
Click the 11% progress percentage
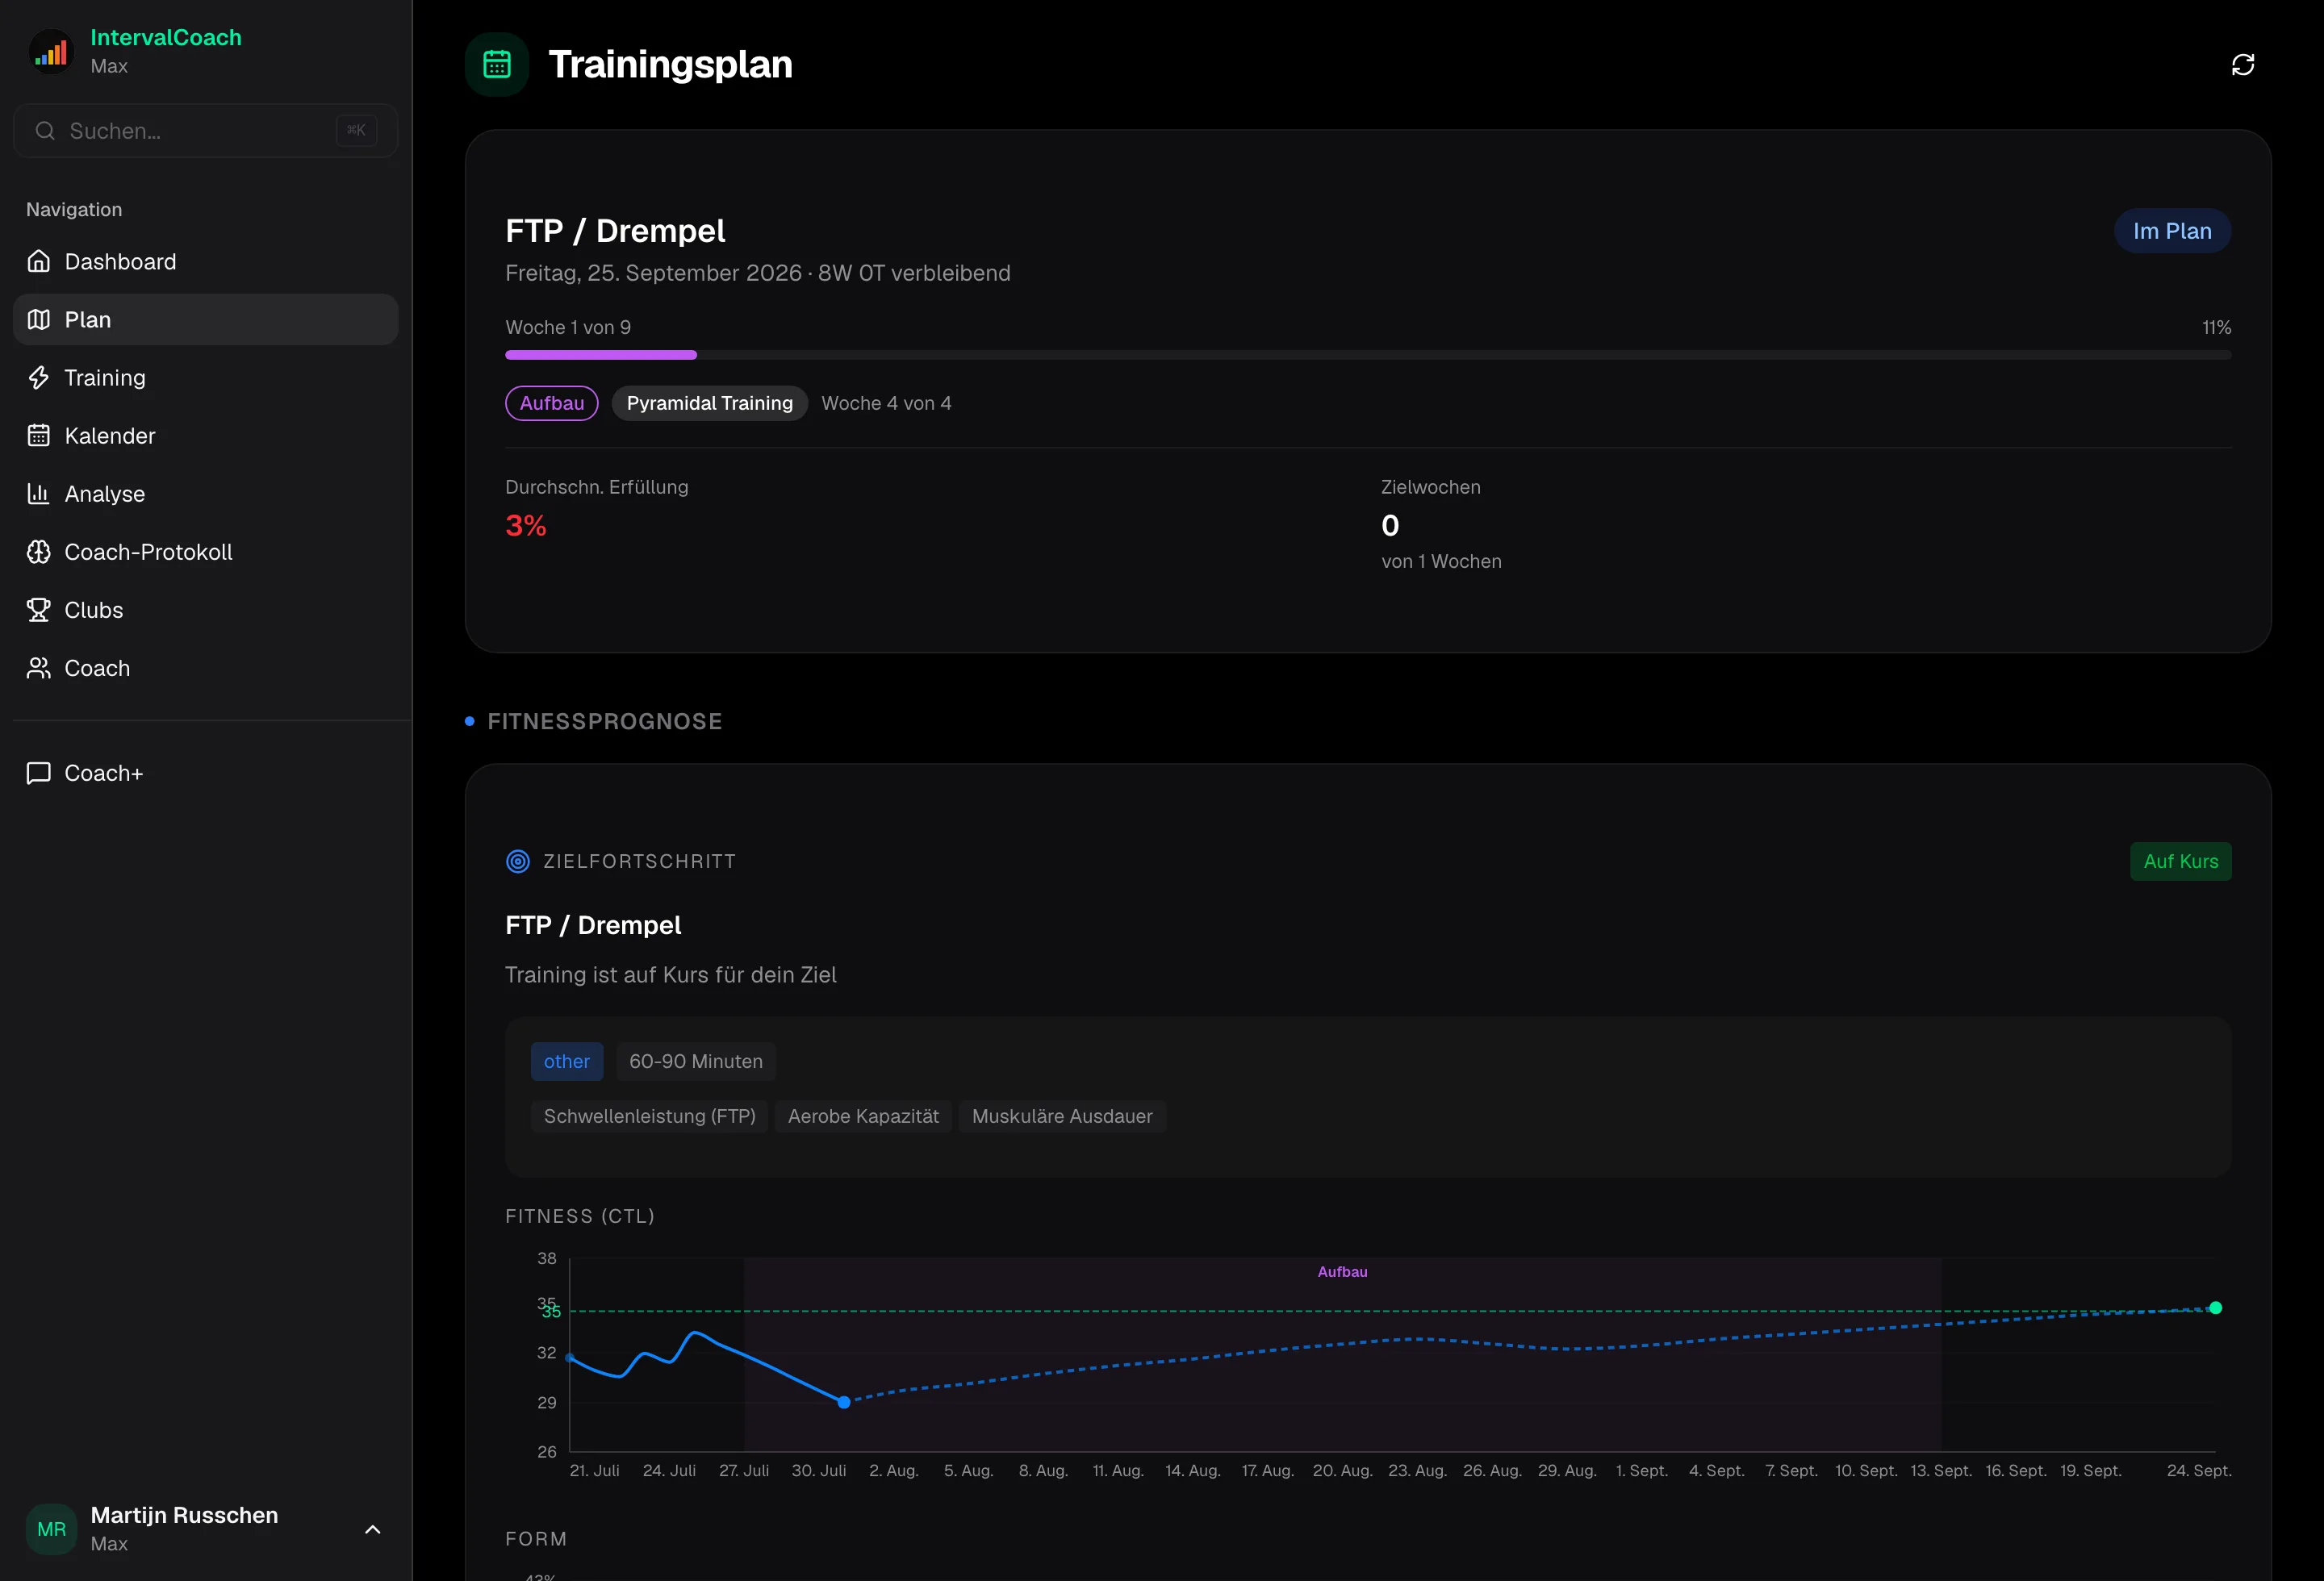[2216, 327]
